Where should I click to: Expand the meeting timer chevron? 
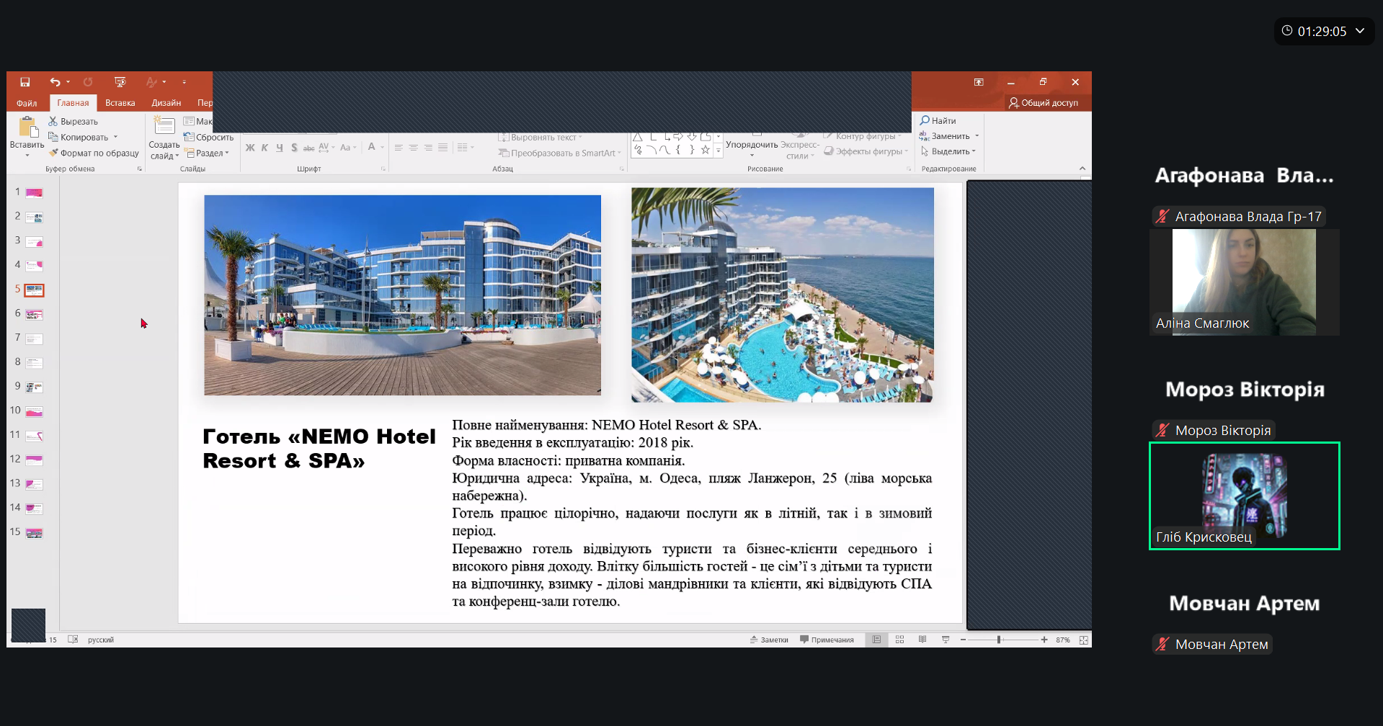[1360, 31]
